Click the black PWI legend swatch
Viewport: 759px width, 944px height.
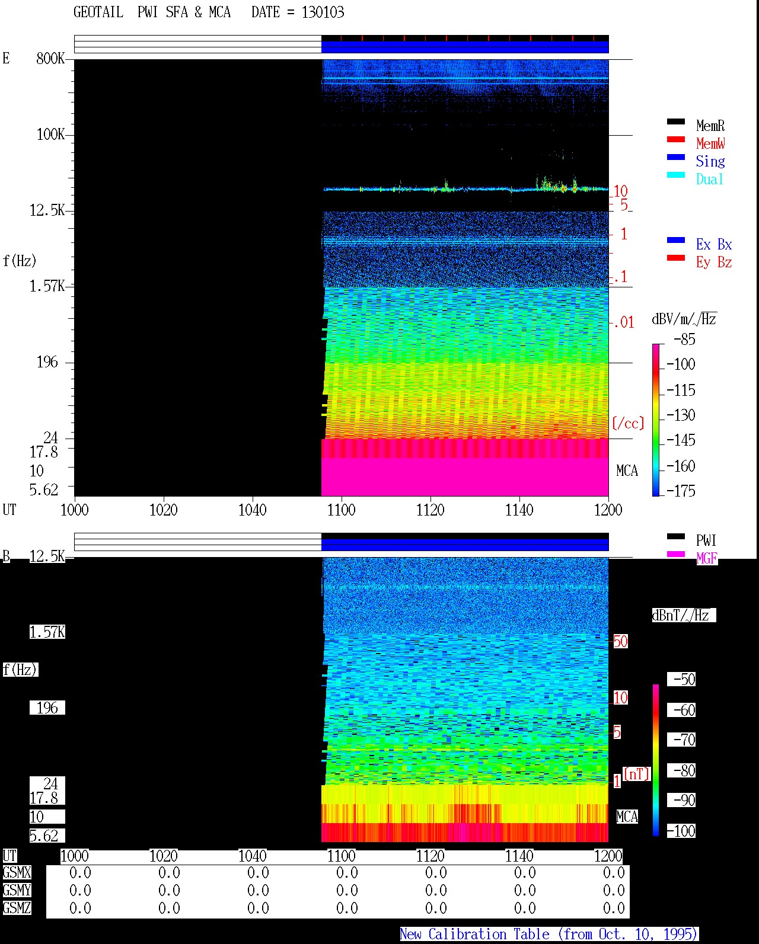(675, 536)
